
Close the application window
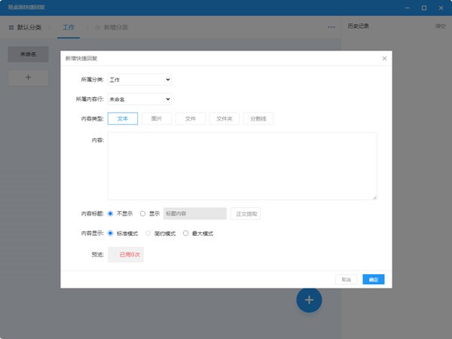click(x=441, y=8)
